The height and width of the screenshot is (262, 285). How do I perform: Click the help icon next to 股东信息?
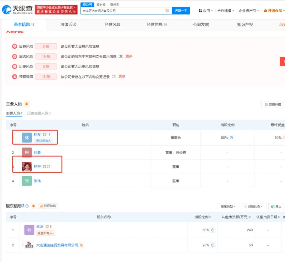coord(27,206)
